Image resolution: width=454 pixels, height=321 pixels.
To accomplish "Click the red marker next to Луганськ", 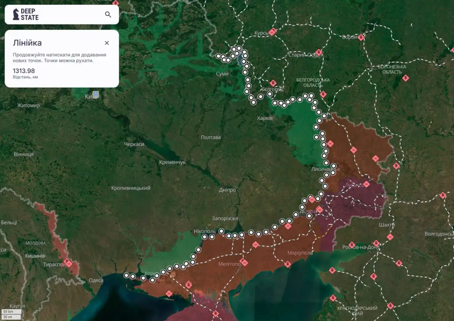I will click(366, 184).
